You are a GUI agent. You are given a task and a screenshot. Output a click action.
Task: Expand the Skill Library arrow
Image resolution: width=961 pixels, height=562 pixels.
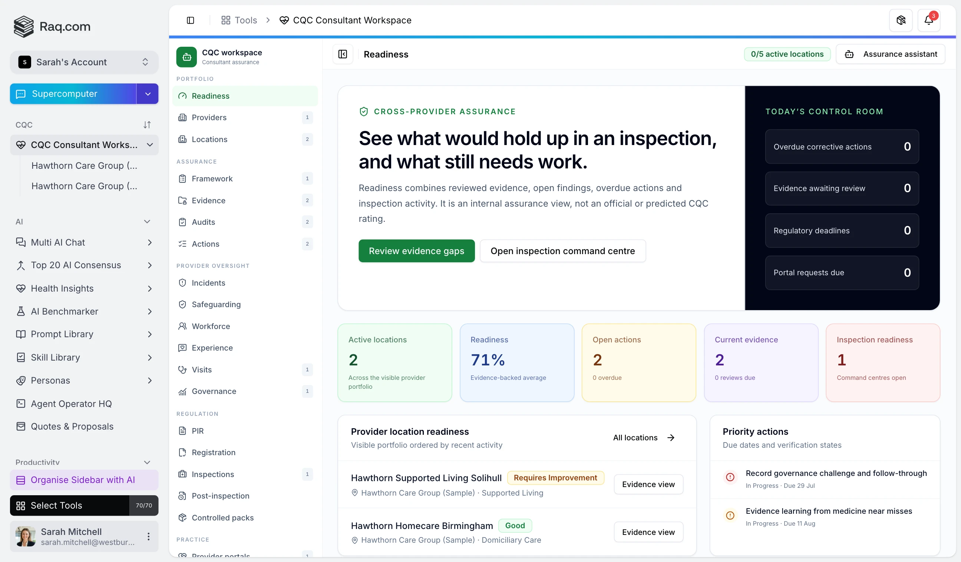coord(149,358)
